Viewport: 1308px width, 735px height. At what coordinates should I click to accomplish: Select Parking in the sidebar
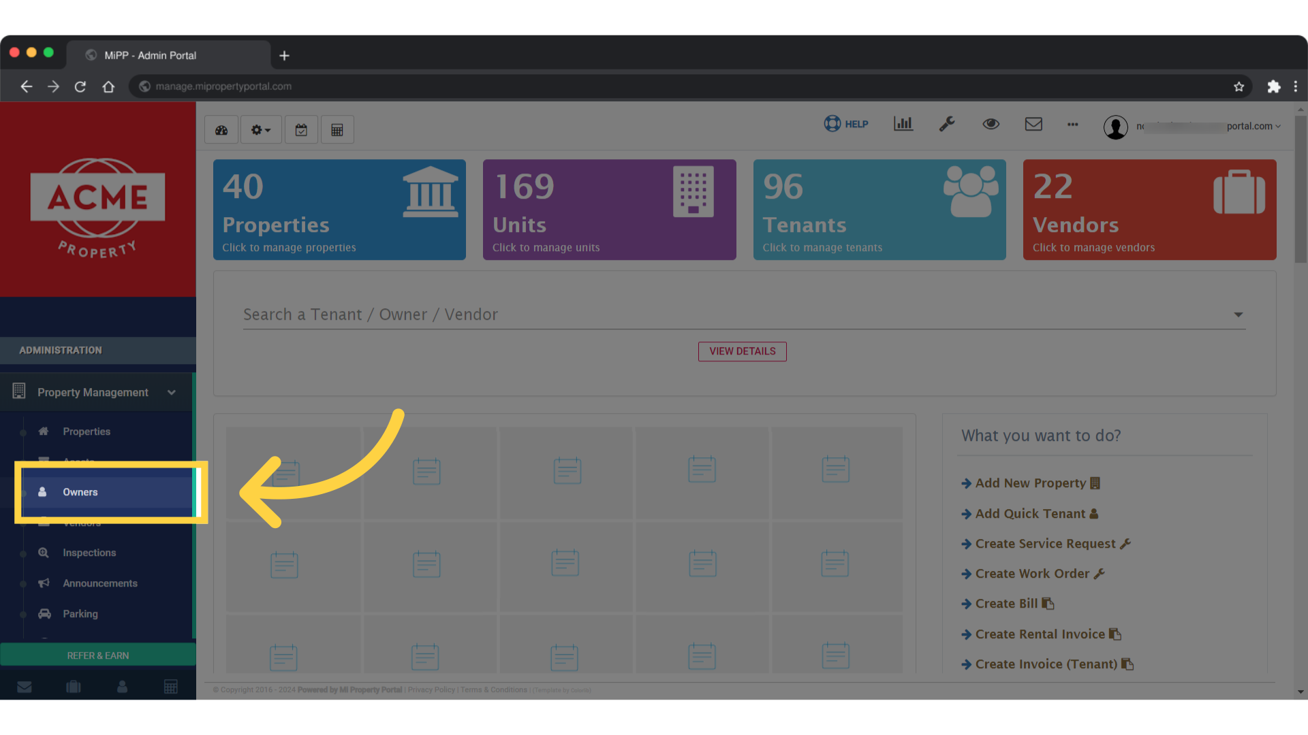coord(80,614)
